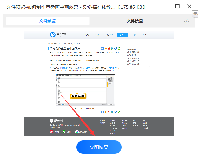Click the 爱剪辑 logo in preview header
Screen dimensions: 198x159
point(58,35)
